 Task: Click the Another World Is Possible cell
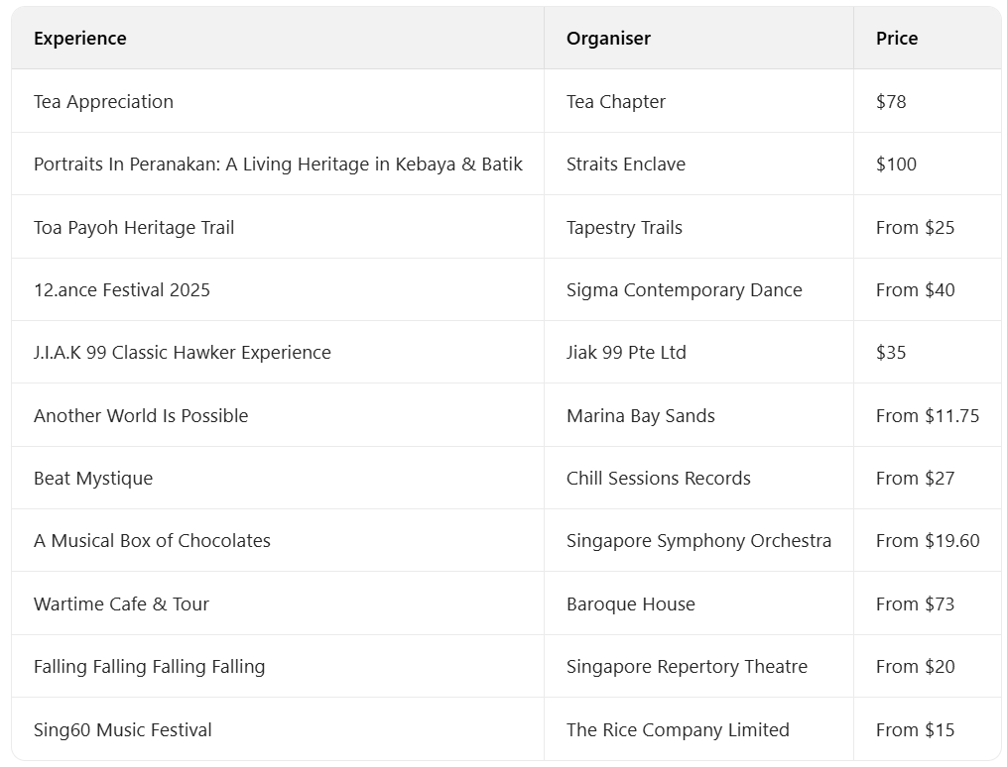(x=141, y=416)
